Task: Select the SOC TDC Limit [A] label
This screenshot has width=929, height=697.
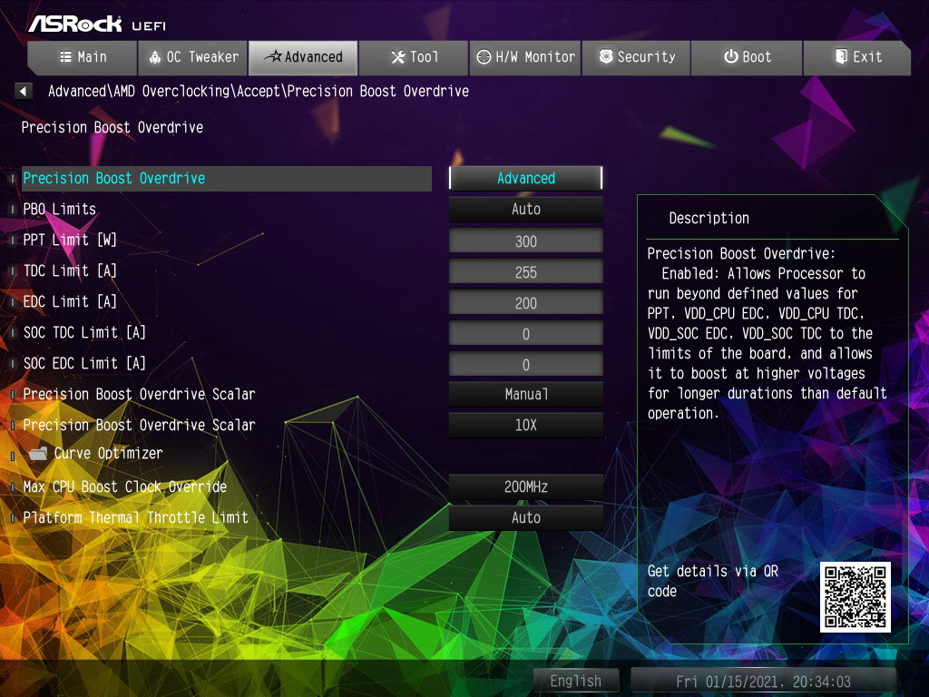Action: click(x=84, y=332)
